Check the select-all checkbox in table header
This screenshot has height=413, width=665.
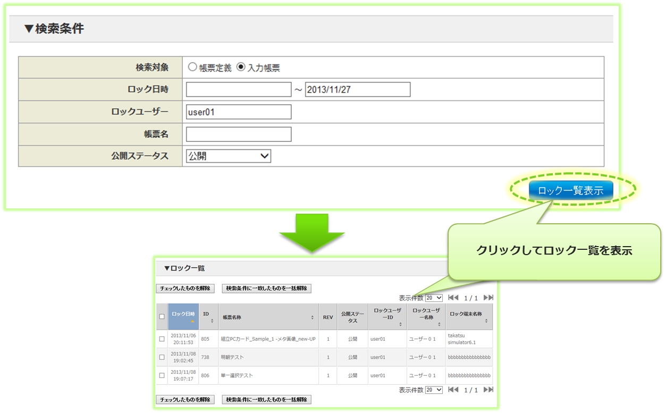point(162,317)
